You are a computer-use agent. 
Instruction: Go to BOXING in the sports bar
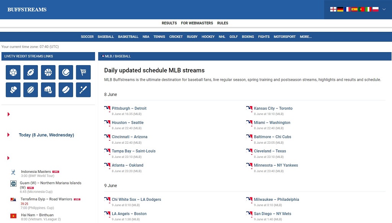click(248, 37)
